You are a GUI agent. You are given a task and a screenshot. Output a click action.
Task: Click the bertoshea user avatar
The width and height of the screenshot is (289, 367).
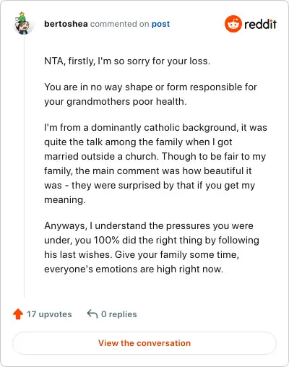[22, 23]
